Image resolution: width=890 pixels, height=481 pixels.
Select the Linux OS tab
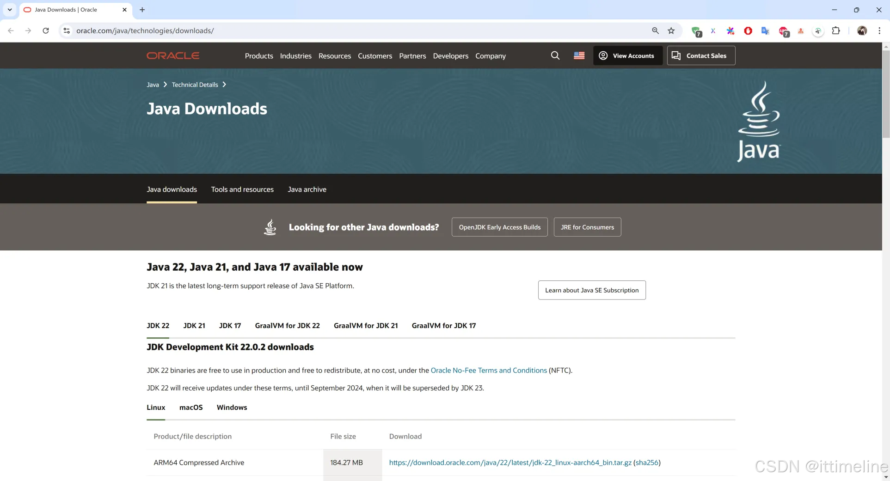pyautogui.click(x=156, y=408)
